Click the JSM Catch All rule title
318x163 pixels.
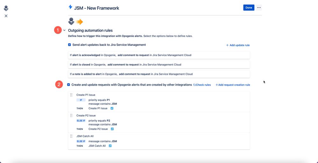tap(85, 136)
